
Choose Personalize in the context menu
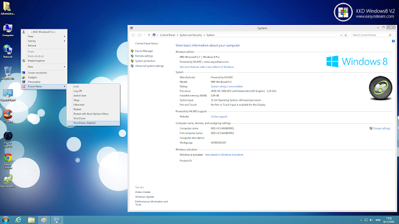tap(44, 82)
